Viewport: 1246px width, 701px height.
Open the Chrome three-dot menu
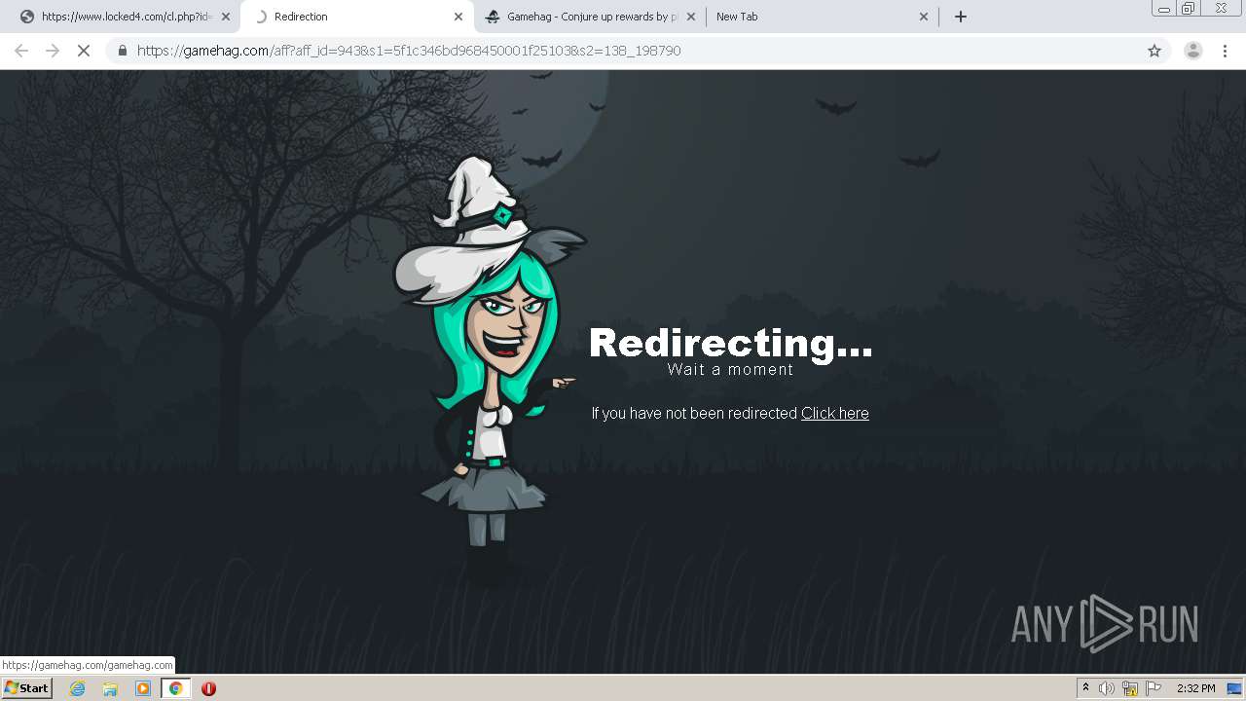[x=1225, y=51]
